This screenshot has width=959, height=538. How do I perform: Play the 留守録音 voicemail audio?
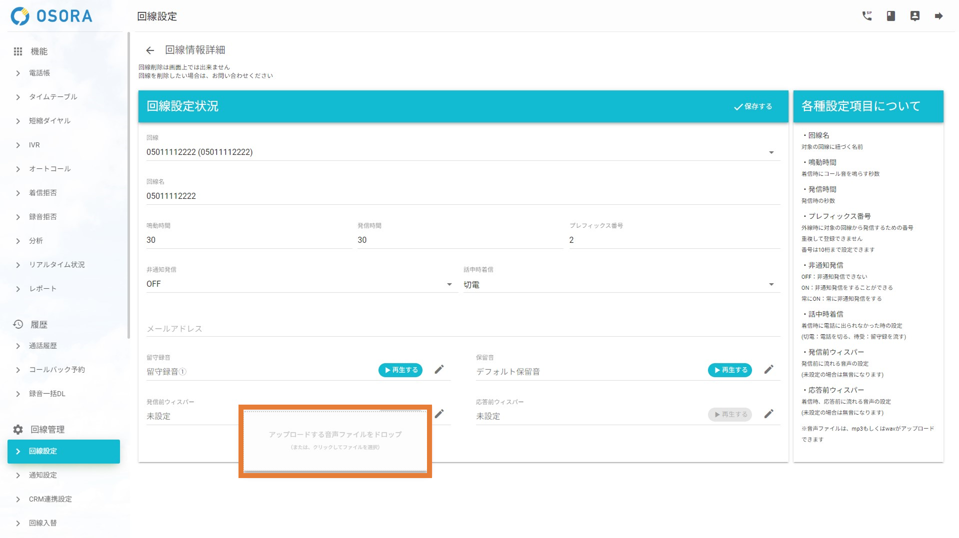(400, 370)
